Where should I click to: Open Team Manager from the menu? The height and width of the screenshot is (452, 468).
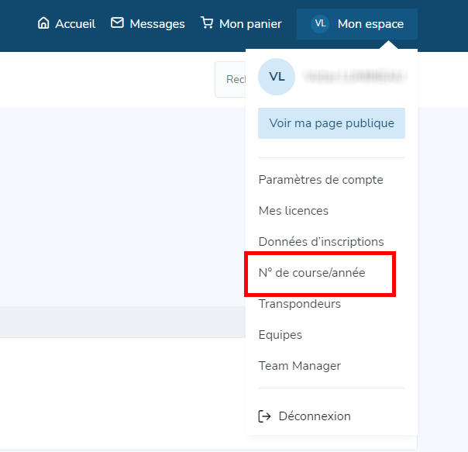[300, 366]
